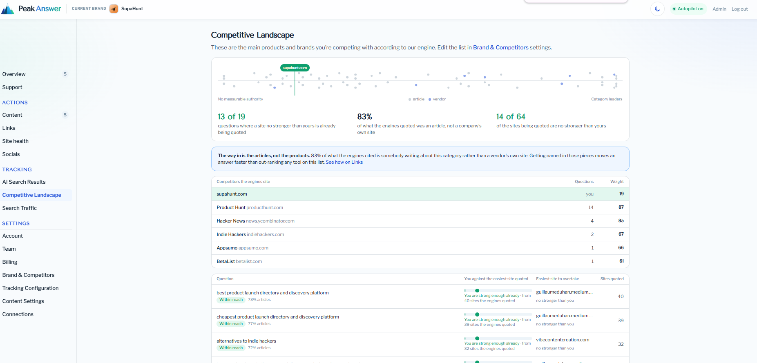Click the vendor legend dot

[430, 99]
